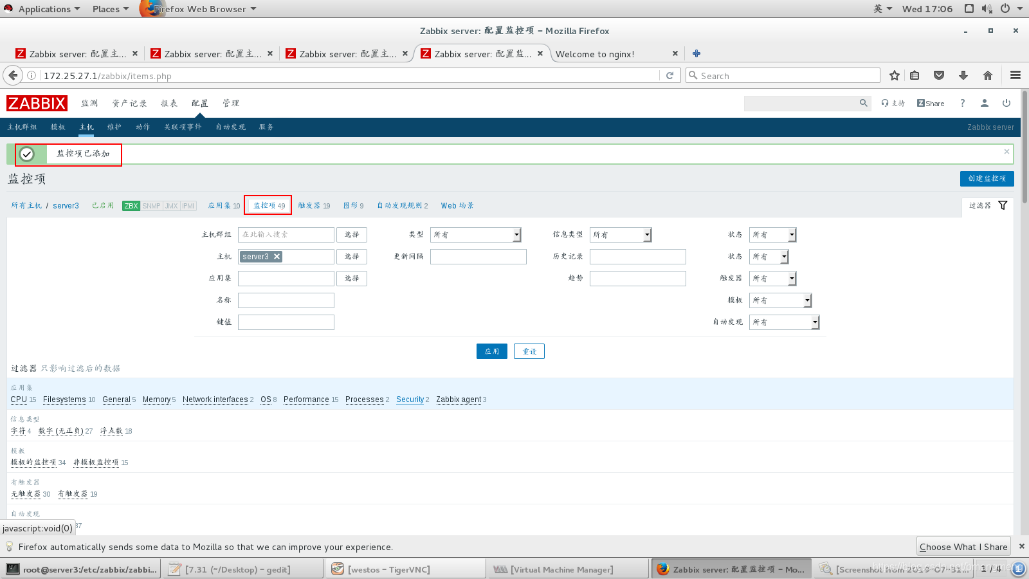1029x579 pixels.
Task: Open the Firefox hamburger menu
Action: [x=1015, y=75]
